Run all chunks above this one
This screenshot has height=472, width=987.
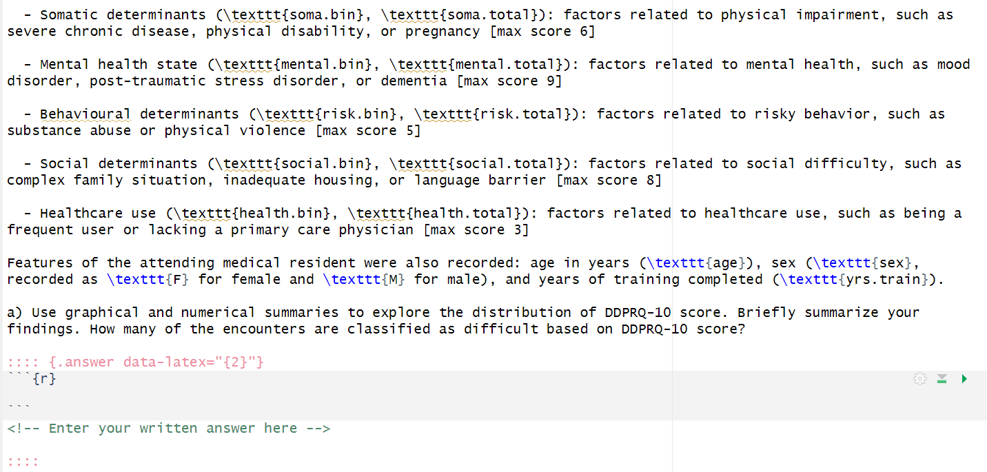pos(942,378)
